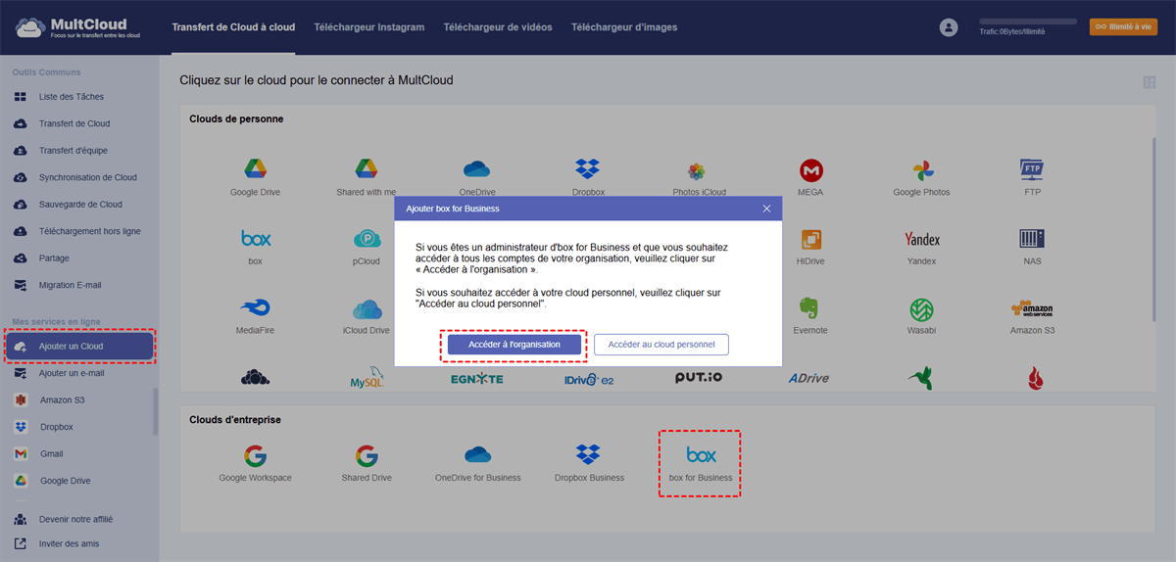This screenshot has height=562, width=1176.
Task: Click the MultCloud logo
Action: click(78, 27)
